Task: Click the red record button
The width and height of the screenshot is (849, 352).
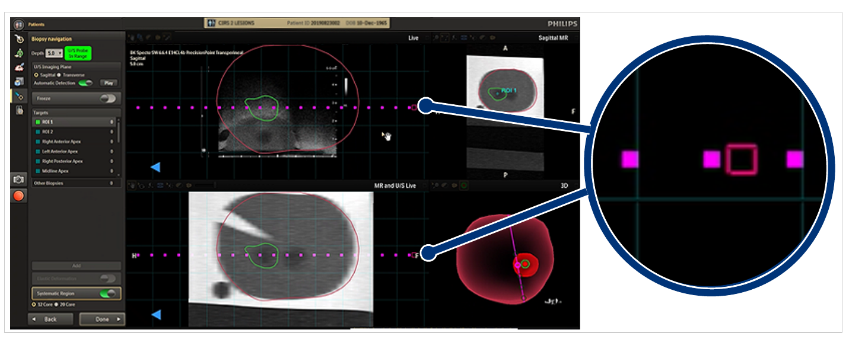Action: coord(19,196)
